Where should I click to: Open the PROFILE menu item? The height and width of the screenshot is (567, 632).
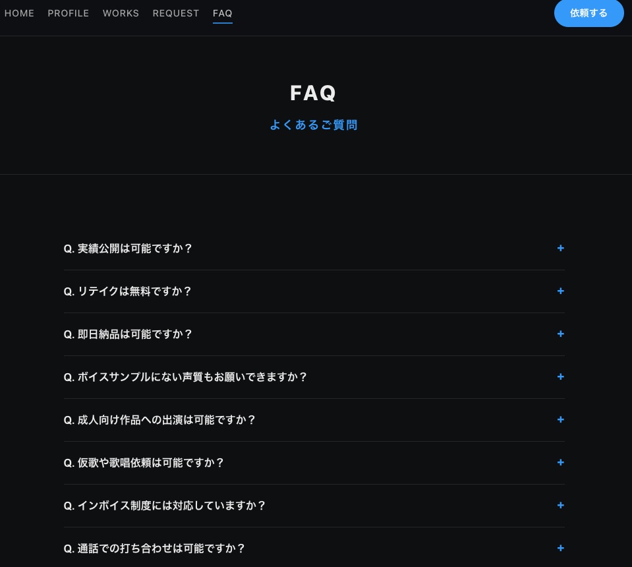coord(68,13)
